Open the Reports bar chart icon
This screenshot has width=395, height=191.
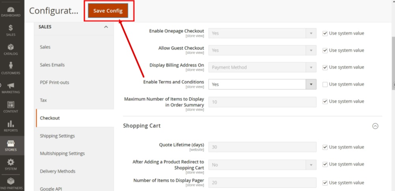click(11, 125)
